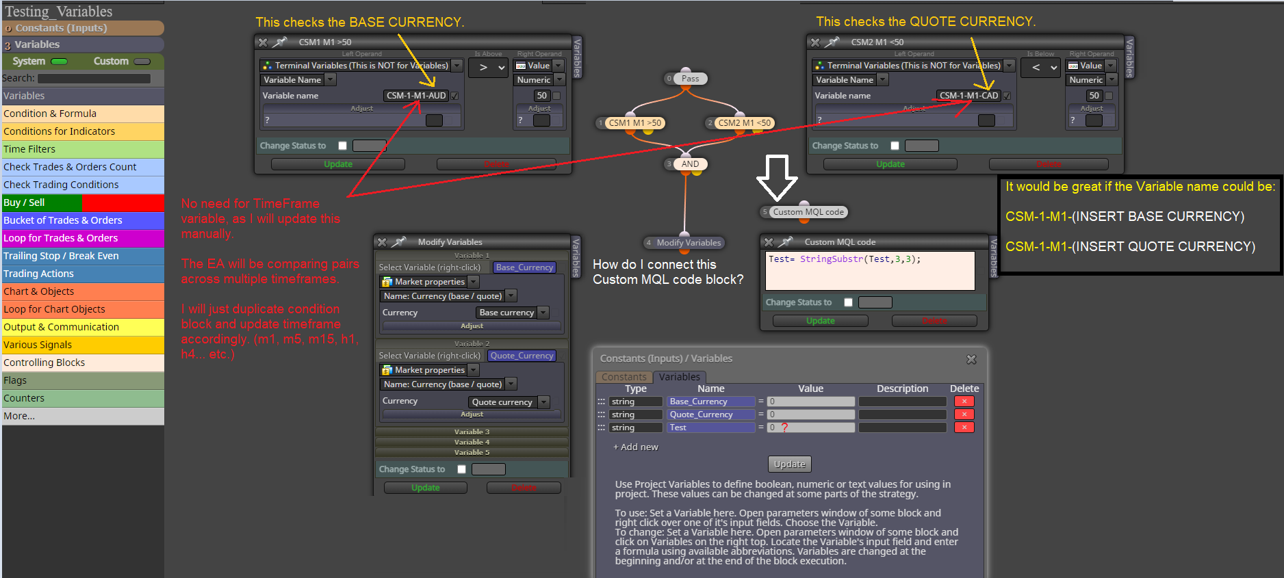Switch to the Variables tab in dialog
This screenshot has width=1284, height=578.
[680, 377]
